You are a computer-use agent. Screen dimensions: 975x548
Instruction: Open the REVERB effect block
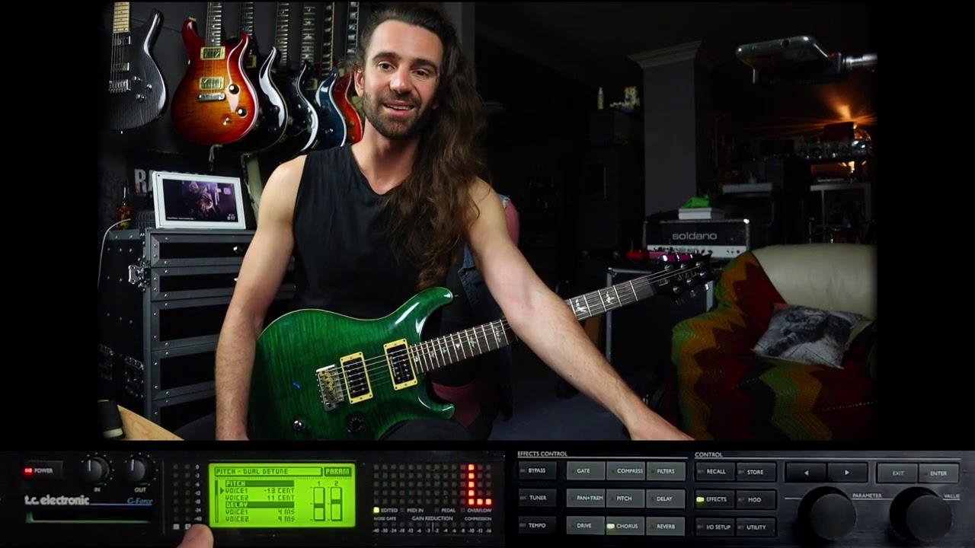tap(666, 526)
